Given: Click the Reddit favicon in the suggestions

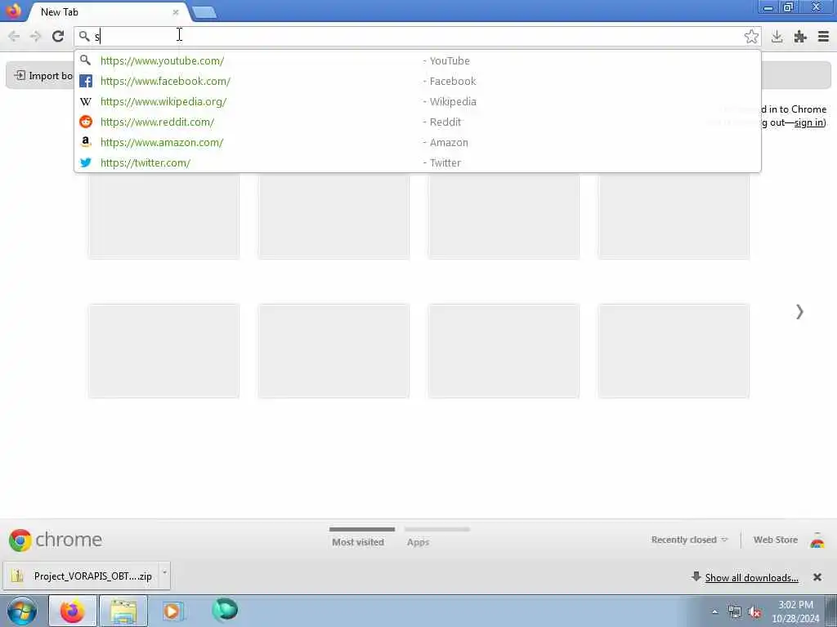Looking at the screenshot, I should [85, 122].
